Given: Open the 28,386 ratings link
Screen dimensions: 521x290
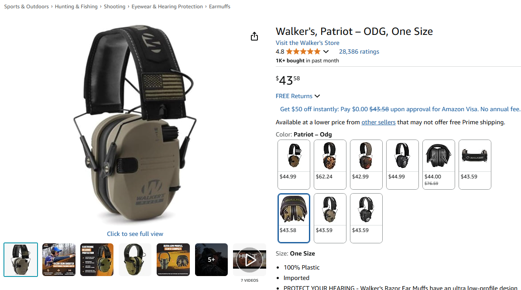Looking at the screenshot, I should coord(359,51).
